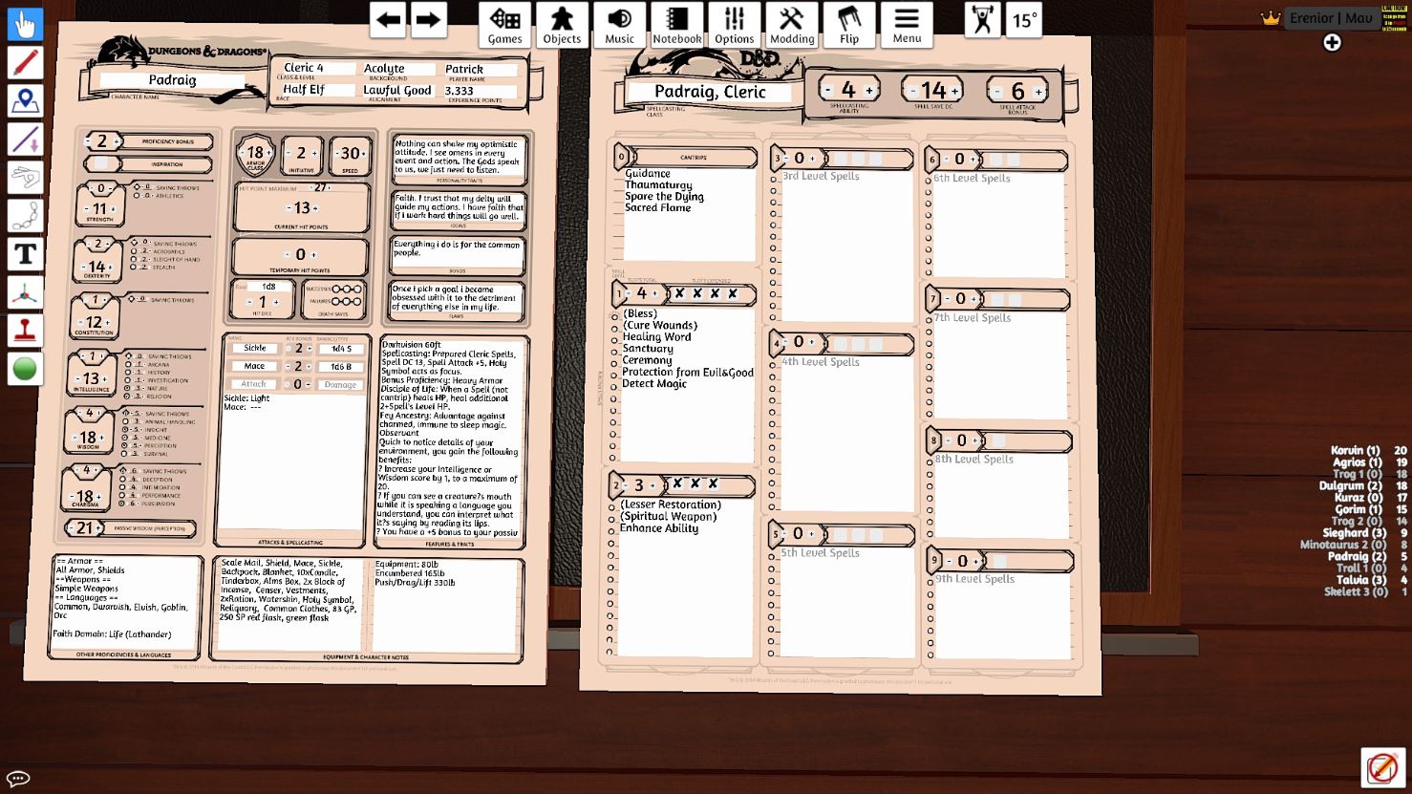1412x794 pixels.
Task: Click the 1d8 hit dice total field
Action: 268,287
